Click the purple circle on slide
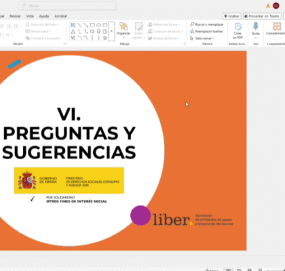The width and height of the screenshot is (285, 271). click(140, 215)
